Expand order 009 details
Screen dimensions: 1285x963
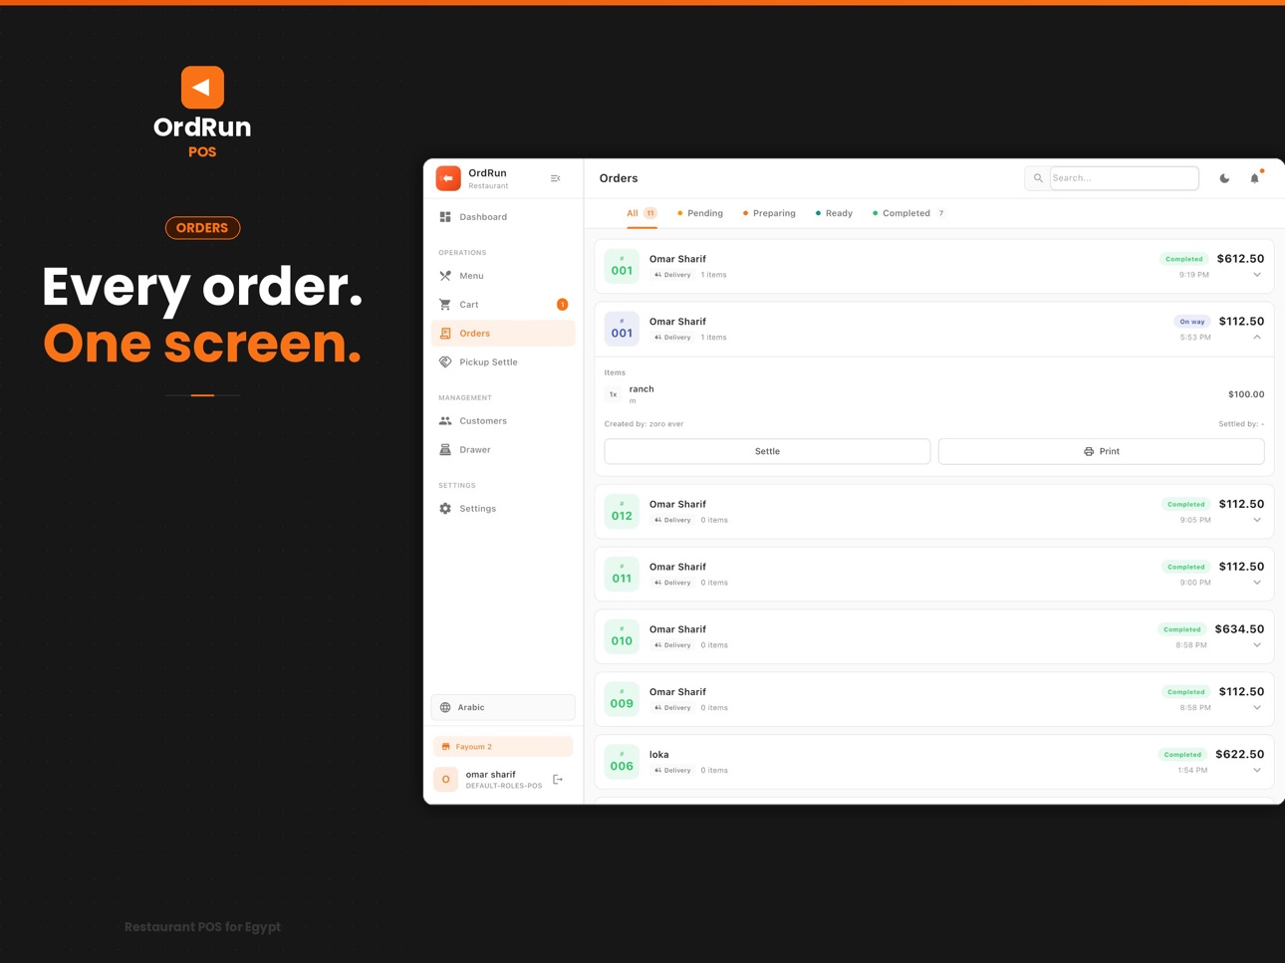(x=1257, y=708)
